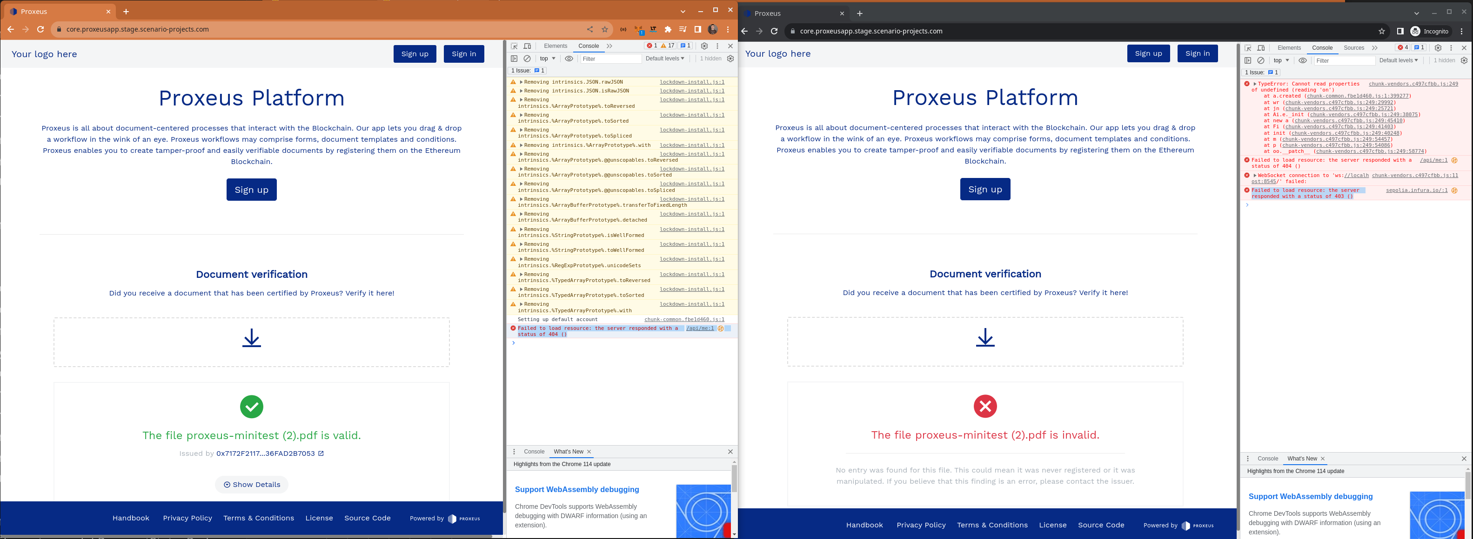The width and height of the screenshot is (1473, 539).
Task: Open device toolbar toggle in DevTools
Action: pos(527,46)
